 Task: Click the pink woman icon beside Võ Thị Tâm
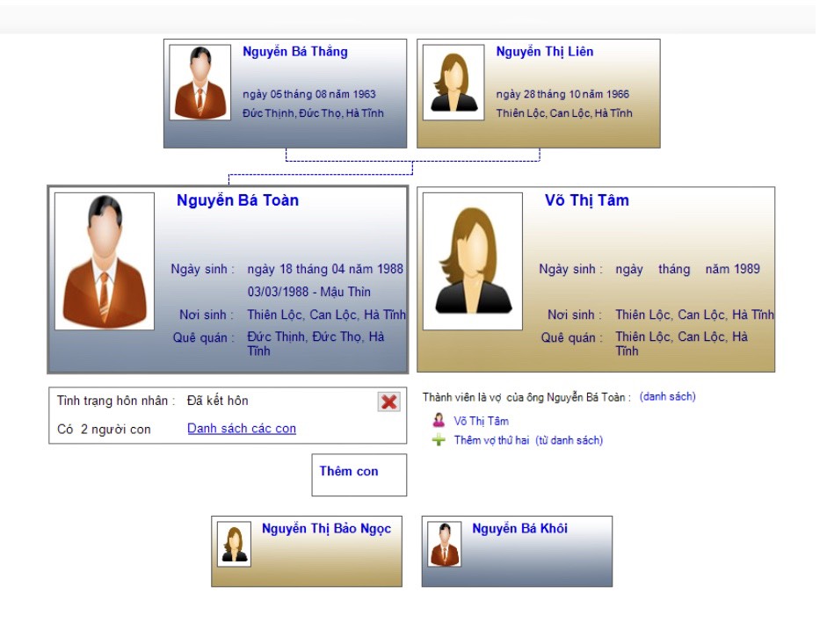tap(439, 420)
